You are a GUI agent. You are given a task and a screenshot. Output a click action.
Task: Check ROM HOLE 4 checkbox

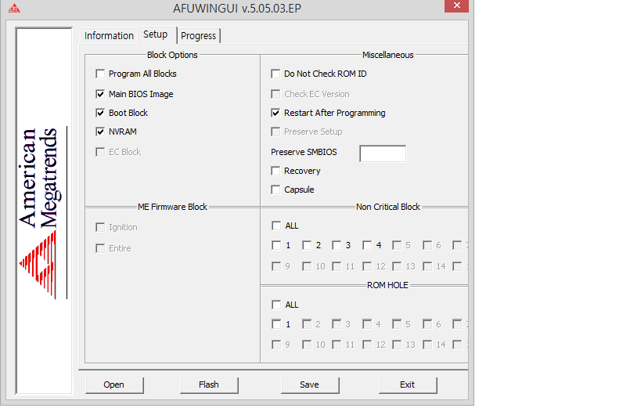point(367,324)
